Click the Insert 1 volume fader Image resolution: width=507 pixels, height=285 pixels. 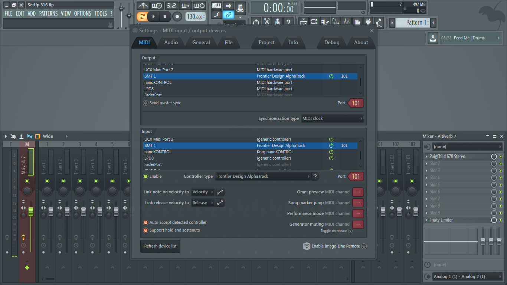click(x=51, y=211)
